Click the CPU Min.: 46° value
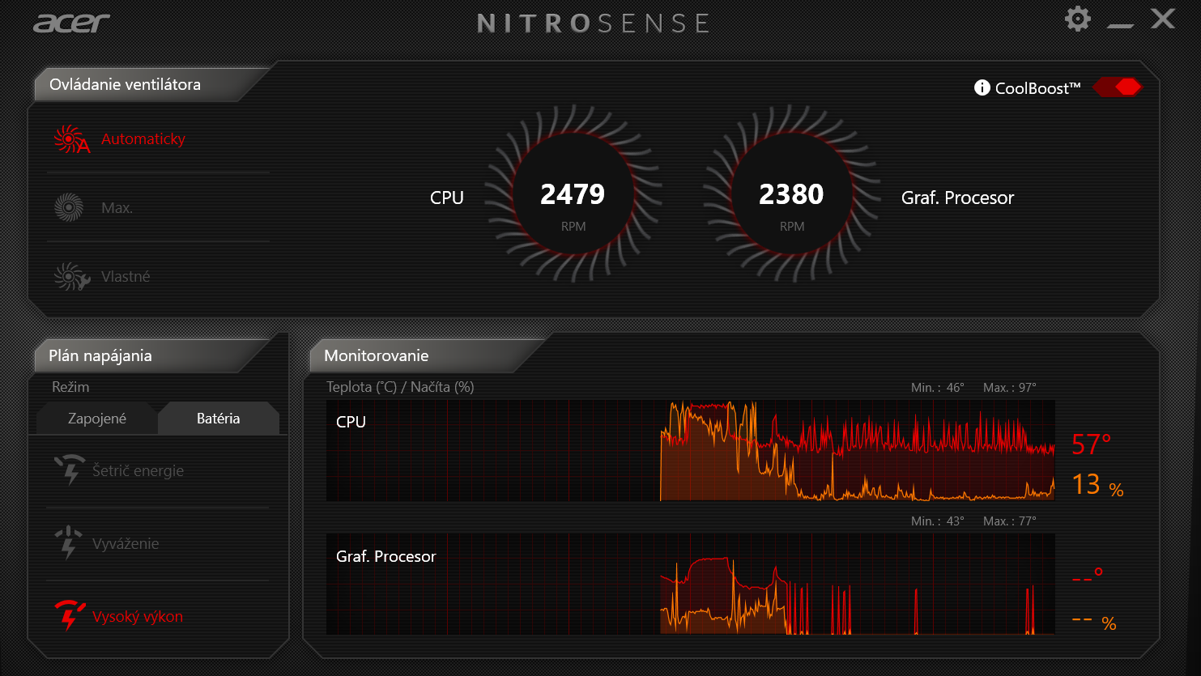The height and width of the screenshot is (676, 1201). click(x=937, y=388)
